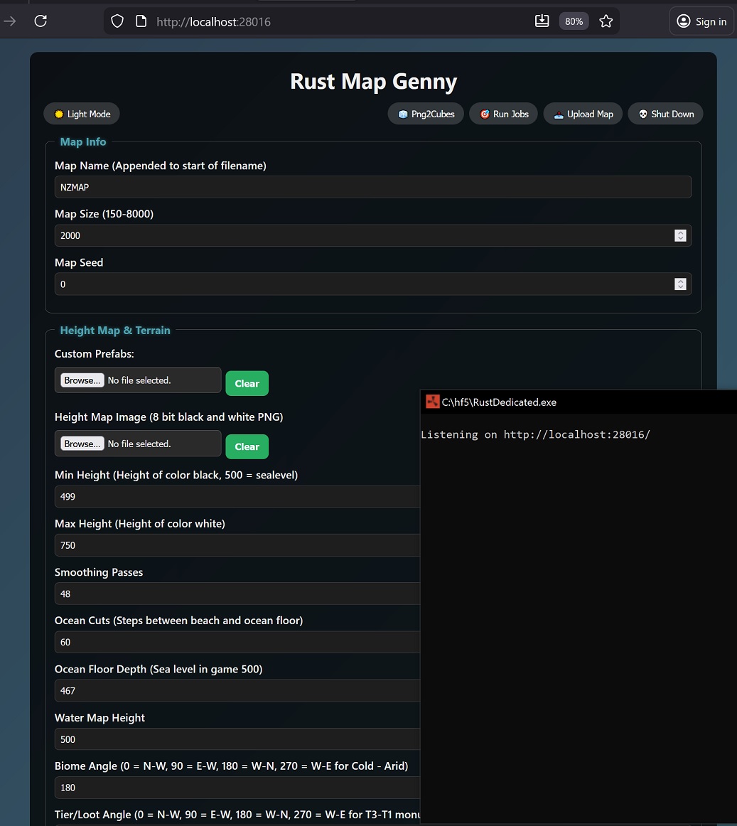Click the upload tray icon on Upload Map
The width and height of the screenshot is (737, 826).
point(559,114)
